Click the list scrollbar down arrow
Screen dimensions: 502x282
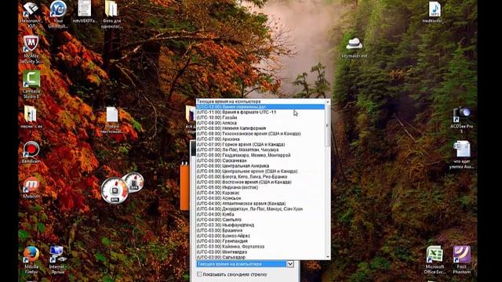click(x=328, y=257)
